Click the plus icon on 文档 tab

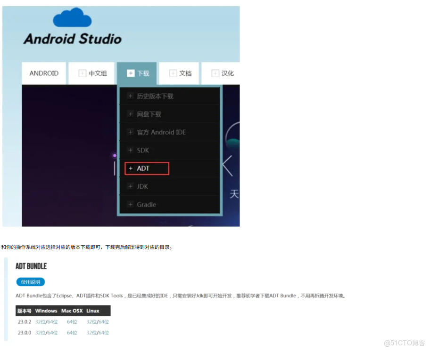(173, 73)
